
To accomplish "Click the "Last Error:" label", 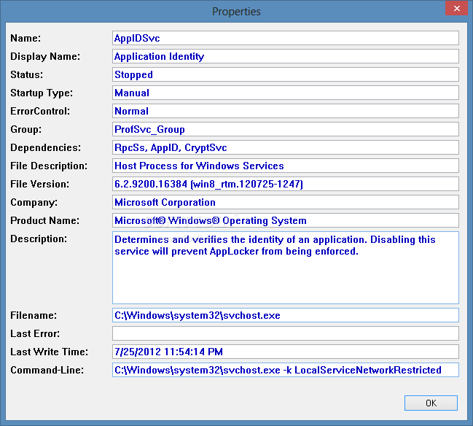I will pyautogui.click(x=35, y=333).
